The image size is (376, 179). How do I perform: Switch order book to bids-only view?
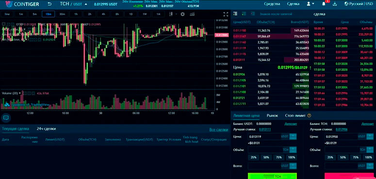click(x=244, y=14)
